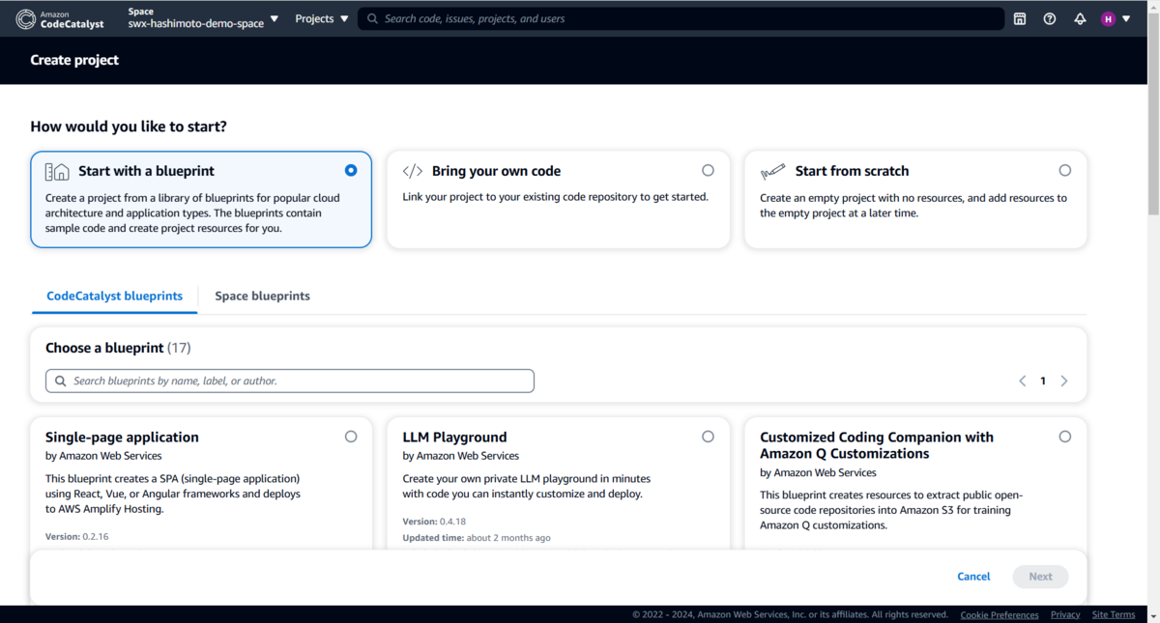The width and height of the screenshot is (1160, 623).
Task: Click the Cancel link
Action: pos(973,577)
